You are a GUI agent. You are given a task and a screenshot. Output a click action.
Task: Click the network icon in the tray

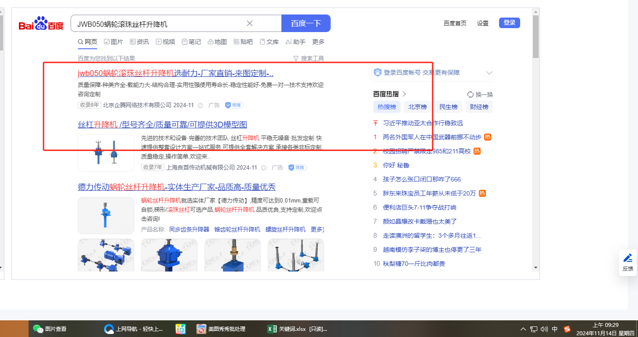click(x=534, y=329)
